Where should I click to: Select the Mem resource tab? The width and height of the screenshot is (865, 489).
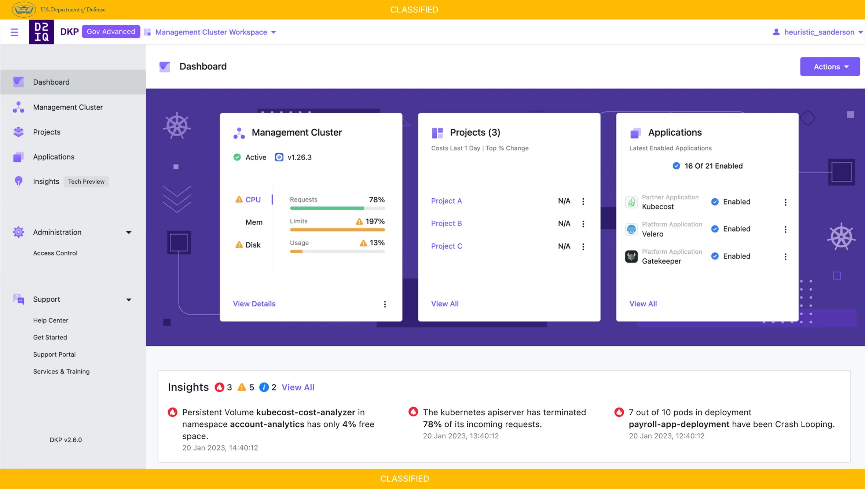(x=254, y=222)
